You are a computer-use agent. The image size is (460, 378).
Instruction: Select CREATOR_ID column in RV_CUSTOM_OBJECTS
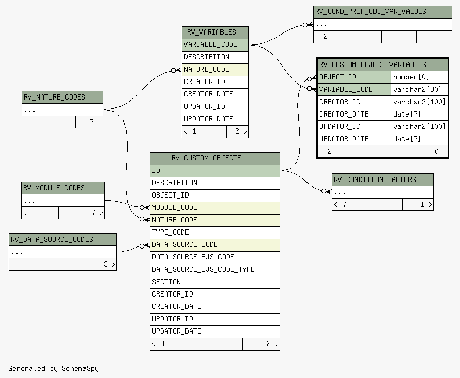click(215, 294)
